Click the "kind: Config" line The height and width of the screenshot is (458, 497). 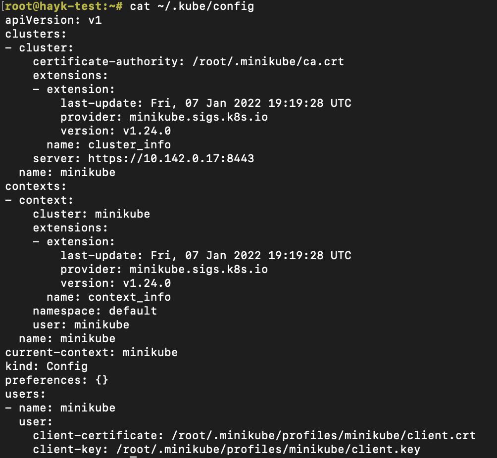(46, 366)
